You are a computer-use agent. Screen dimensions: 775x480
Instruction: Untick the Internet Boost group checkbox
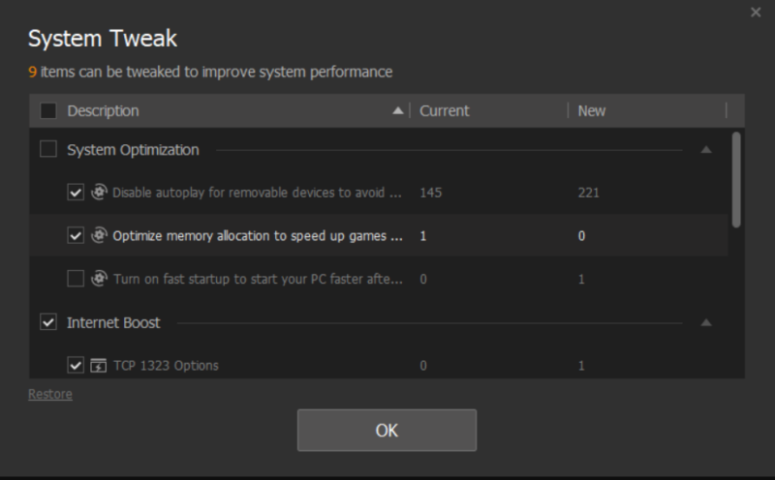(x=47, y=322)
